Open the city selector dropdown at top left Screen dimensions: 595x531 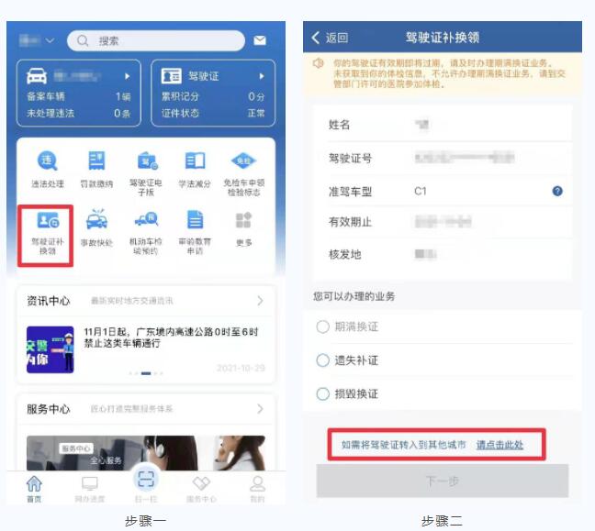pyautogui.click(x=39, y=41)
